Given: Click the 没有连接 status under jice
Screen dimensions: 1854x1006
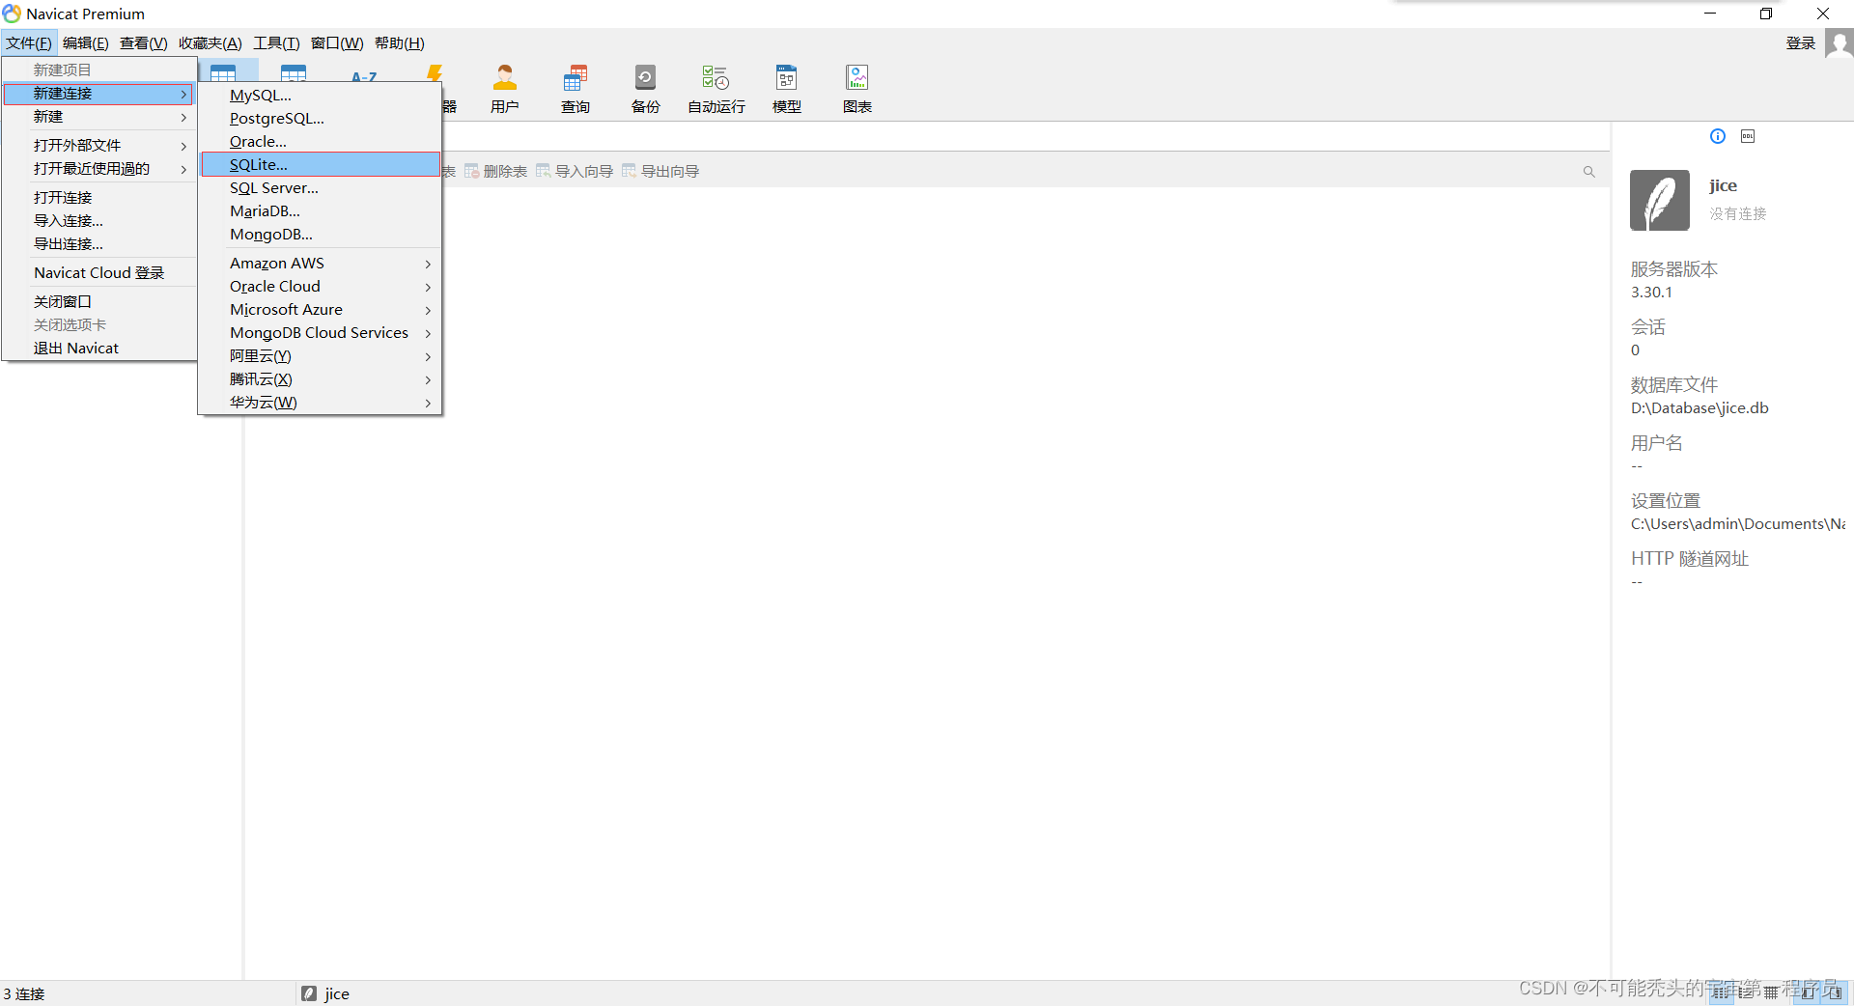Looking at the screenshot, I should (x=1738, y=213).
